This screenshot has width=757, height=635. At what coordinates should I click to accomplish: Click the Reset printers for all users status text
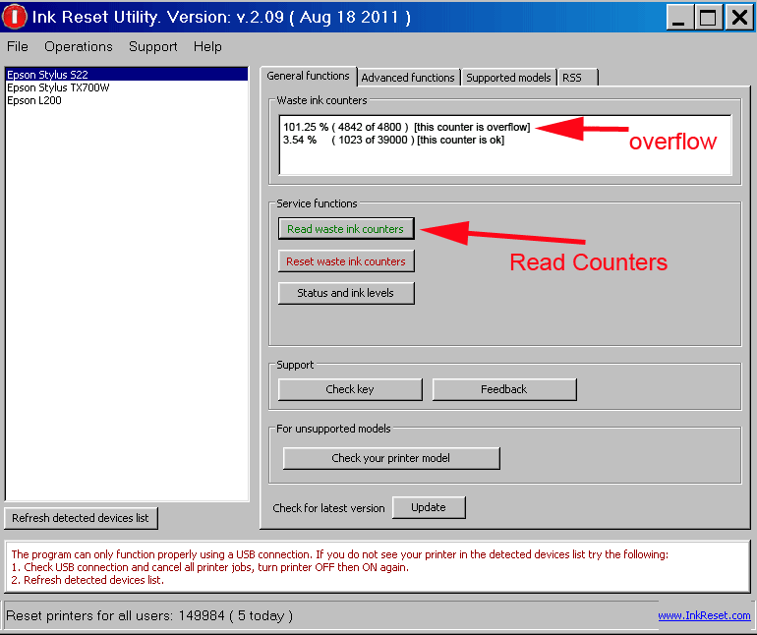pos(149,615)
